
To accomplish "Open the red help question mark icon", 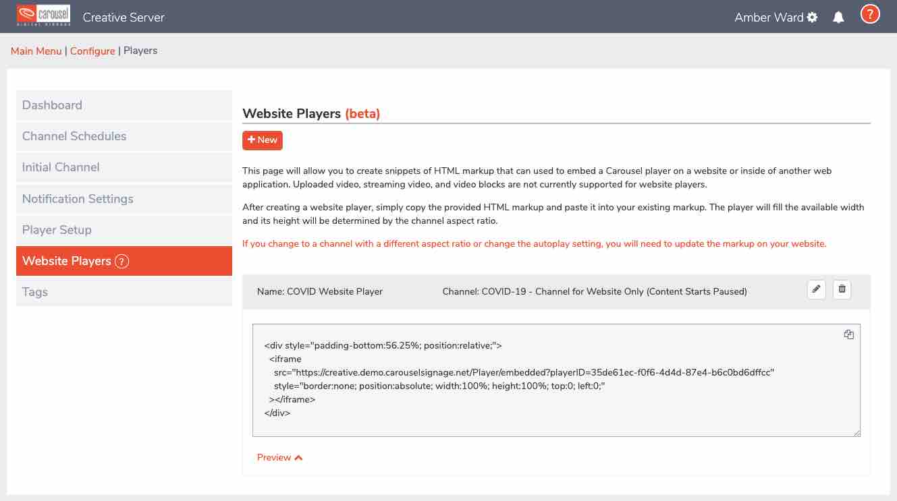I will pyautogui.click(x=870, y=14).
